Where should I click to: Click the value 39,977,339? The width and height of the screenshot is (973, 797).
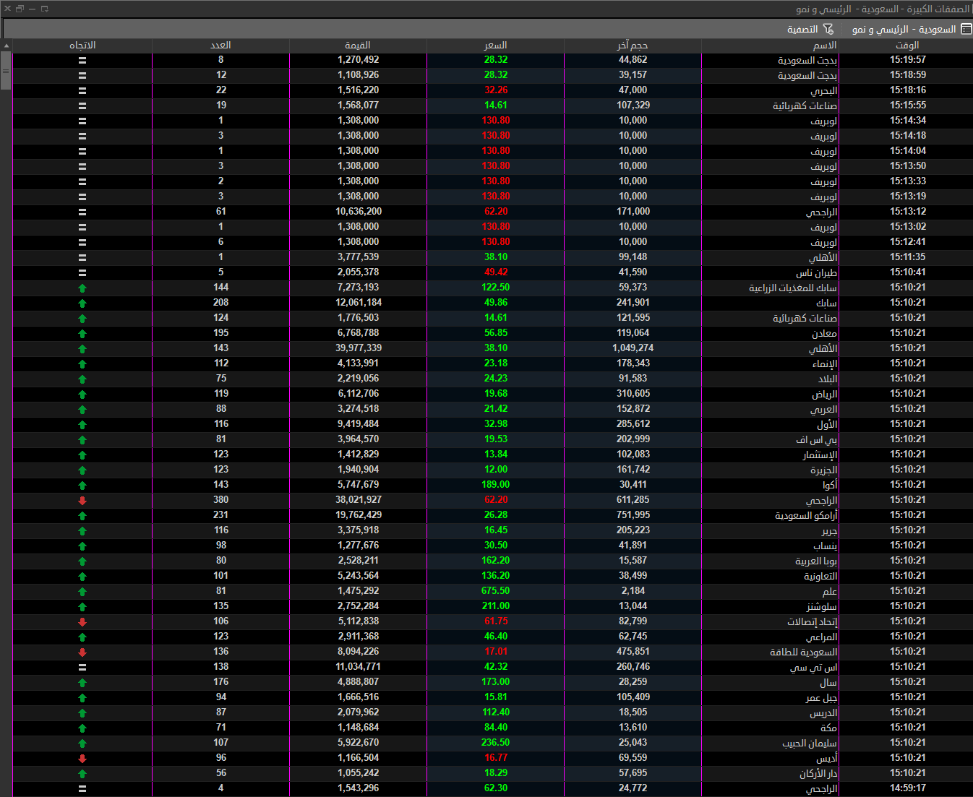point(359,348)
